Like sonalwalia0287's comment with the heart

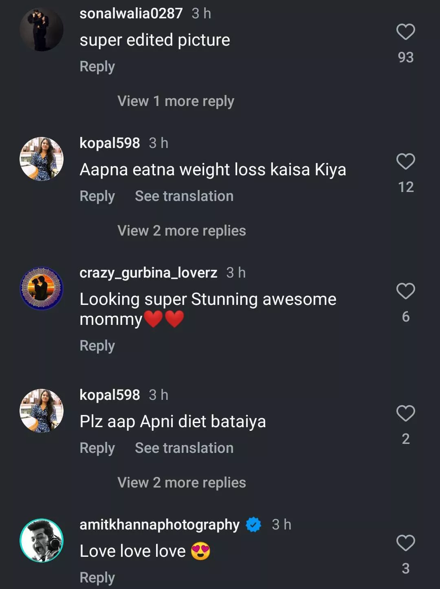coord(405,32)
